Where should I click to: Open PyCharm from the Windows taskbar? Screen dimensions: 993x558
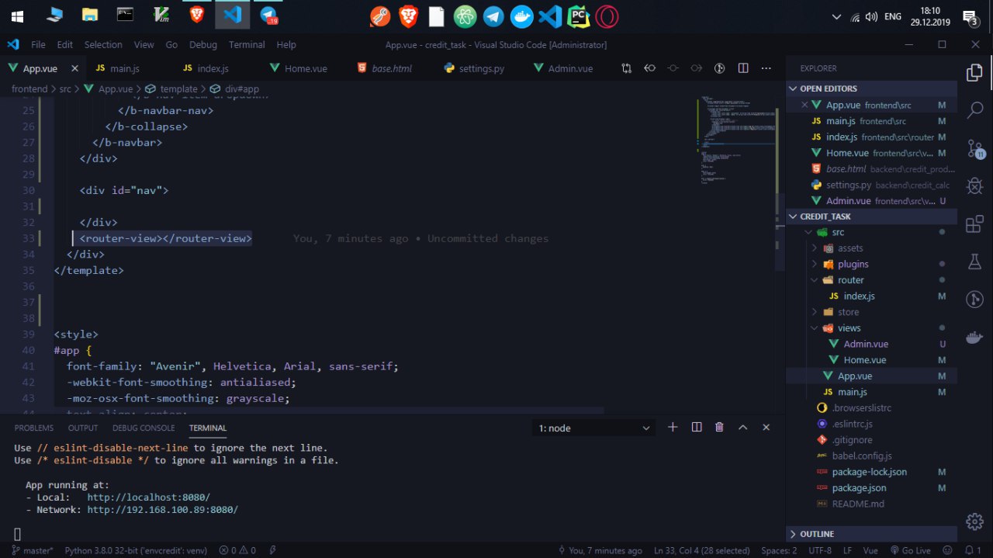(577, 16)
